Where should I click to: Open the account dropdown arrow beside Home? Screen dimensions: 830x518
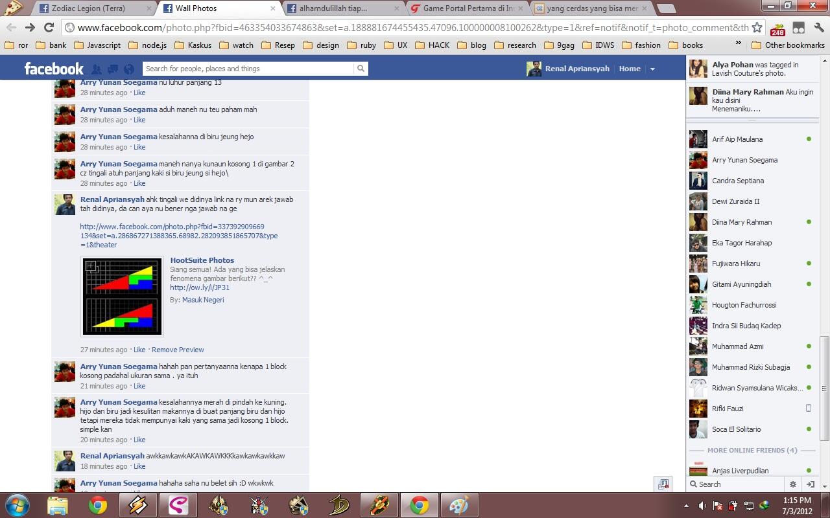[x=652, y=69]
